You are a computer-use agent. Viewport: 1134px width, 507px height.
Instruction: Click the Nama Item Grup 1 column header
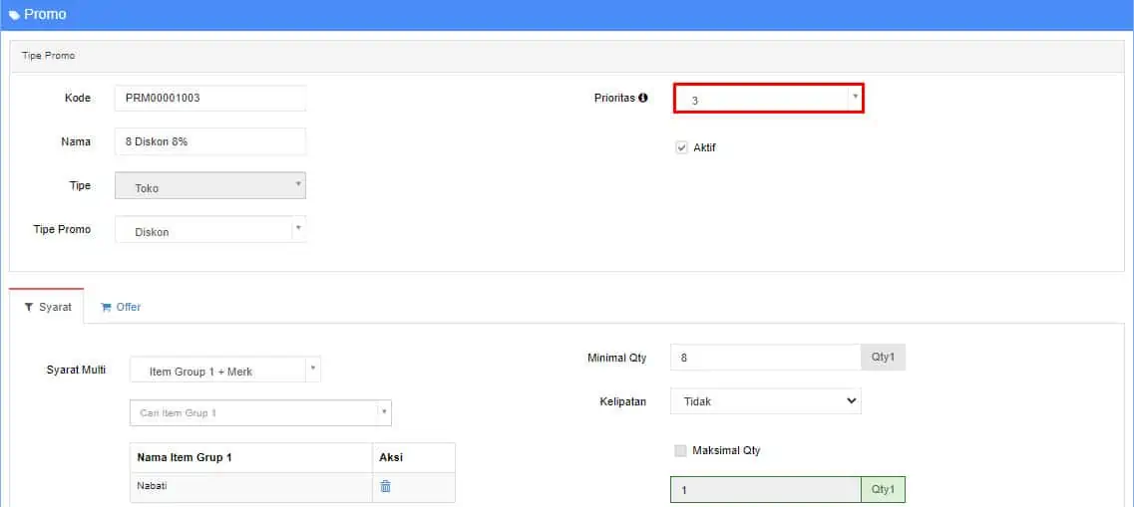coord(251,458)
